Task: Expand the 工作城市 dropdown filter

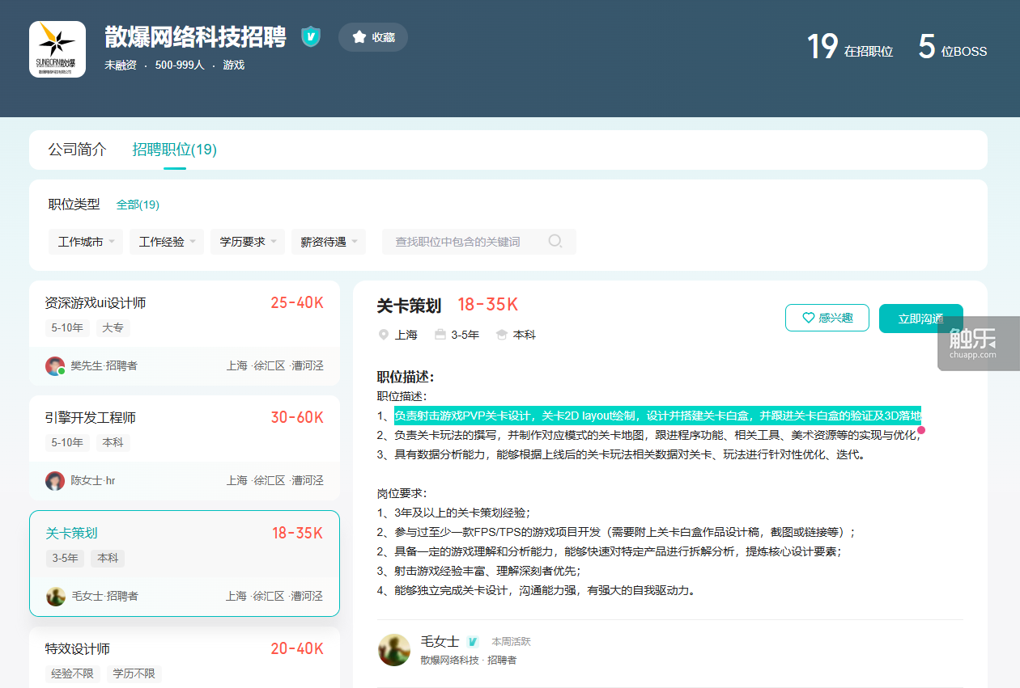Action: 86,242
